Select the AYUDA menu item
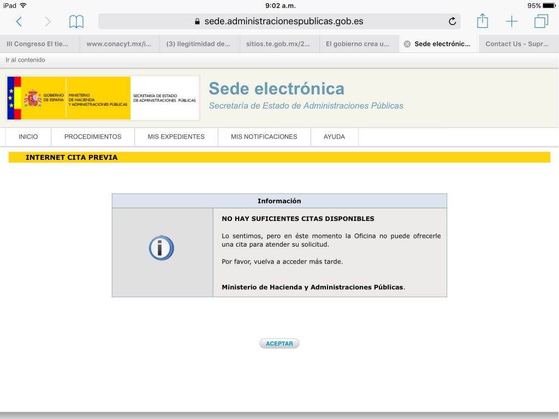 tap(334, 137)
